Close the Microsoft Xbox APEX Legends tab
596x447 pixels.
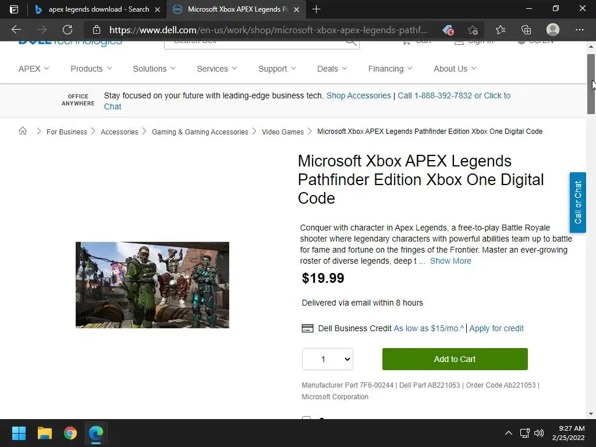[x=296, y=9]
